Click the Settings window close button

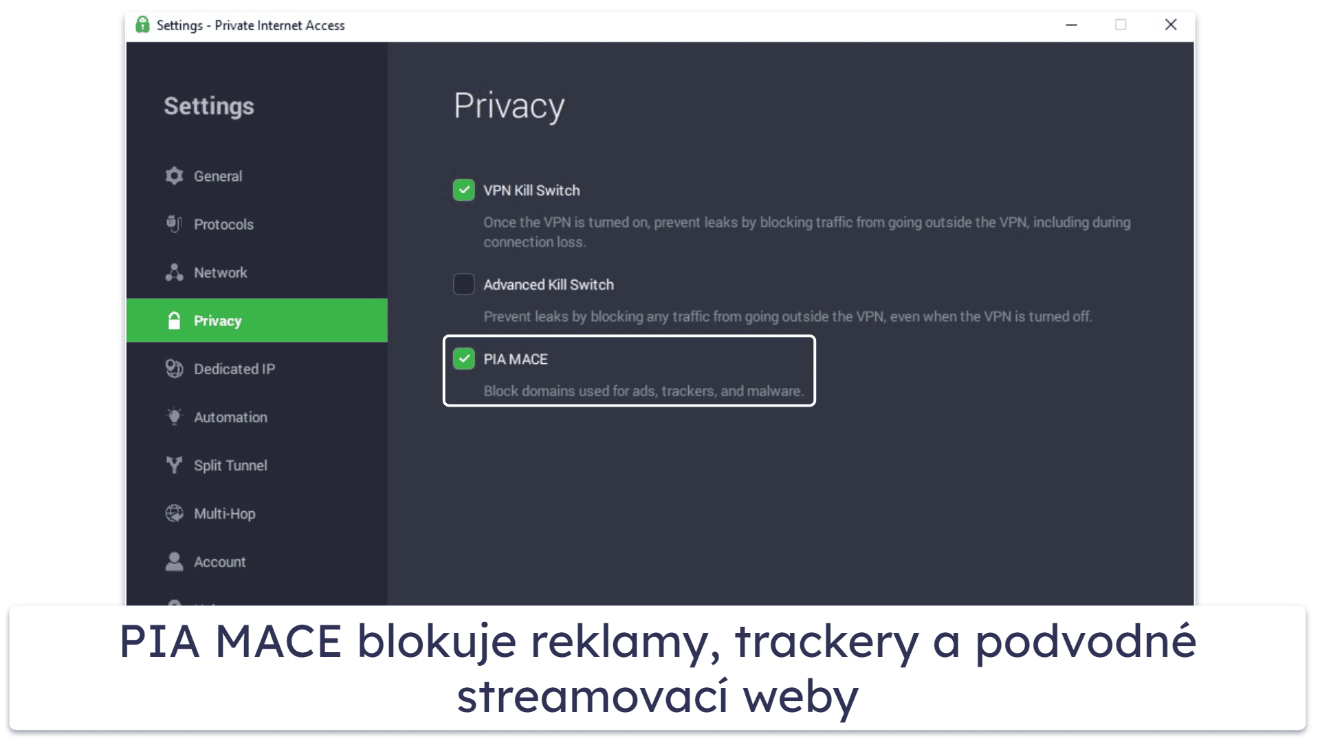1172,25
